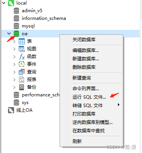This screenshot has width=142, height=153.
Task: Select the 事件 clock events icon
Action: (22, 64)
